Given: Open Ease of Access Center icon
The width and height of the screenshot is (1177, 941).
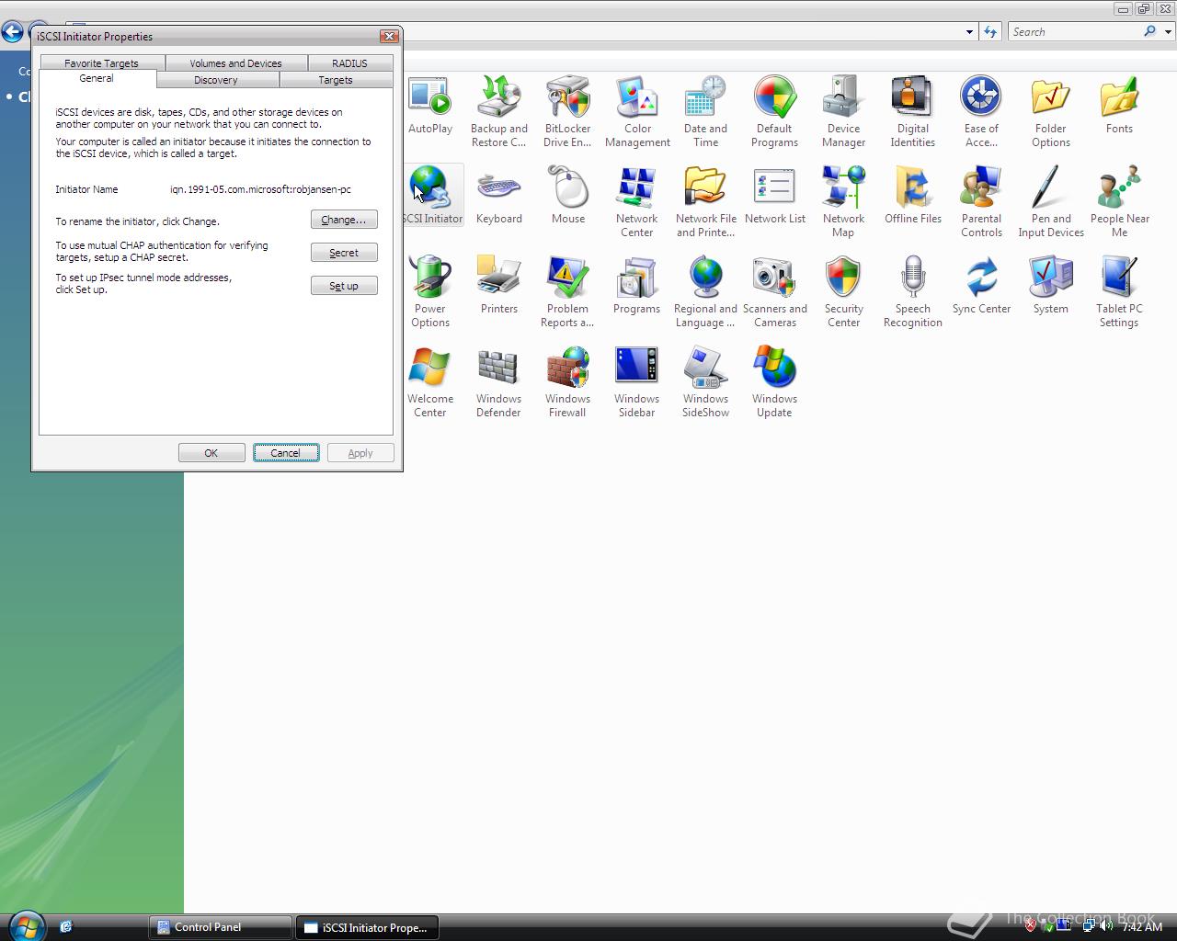Looking at the screenshot, I should pyautogui.click(x=982, y=112).
